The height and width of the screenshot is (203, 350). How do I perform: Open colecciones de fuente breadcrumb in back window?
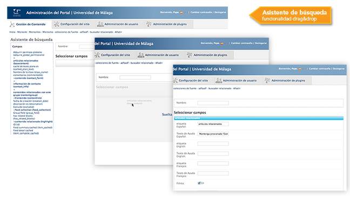coord(66,32)
